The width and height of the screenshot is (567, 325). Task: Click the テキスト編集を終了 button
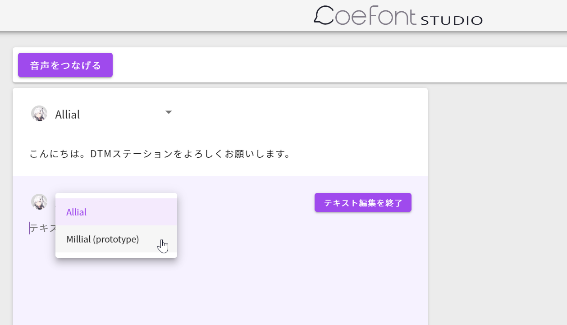click(x=363, y=202)
